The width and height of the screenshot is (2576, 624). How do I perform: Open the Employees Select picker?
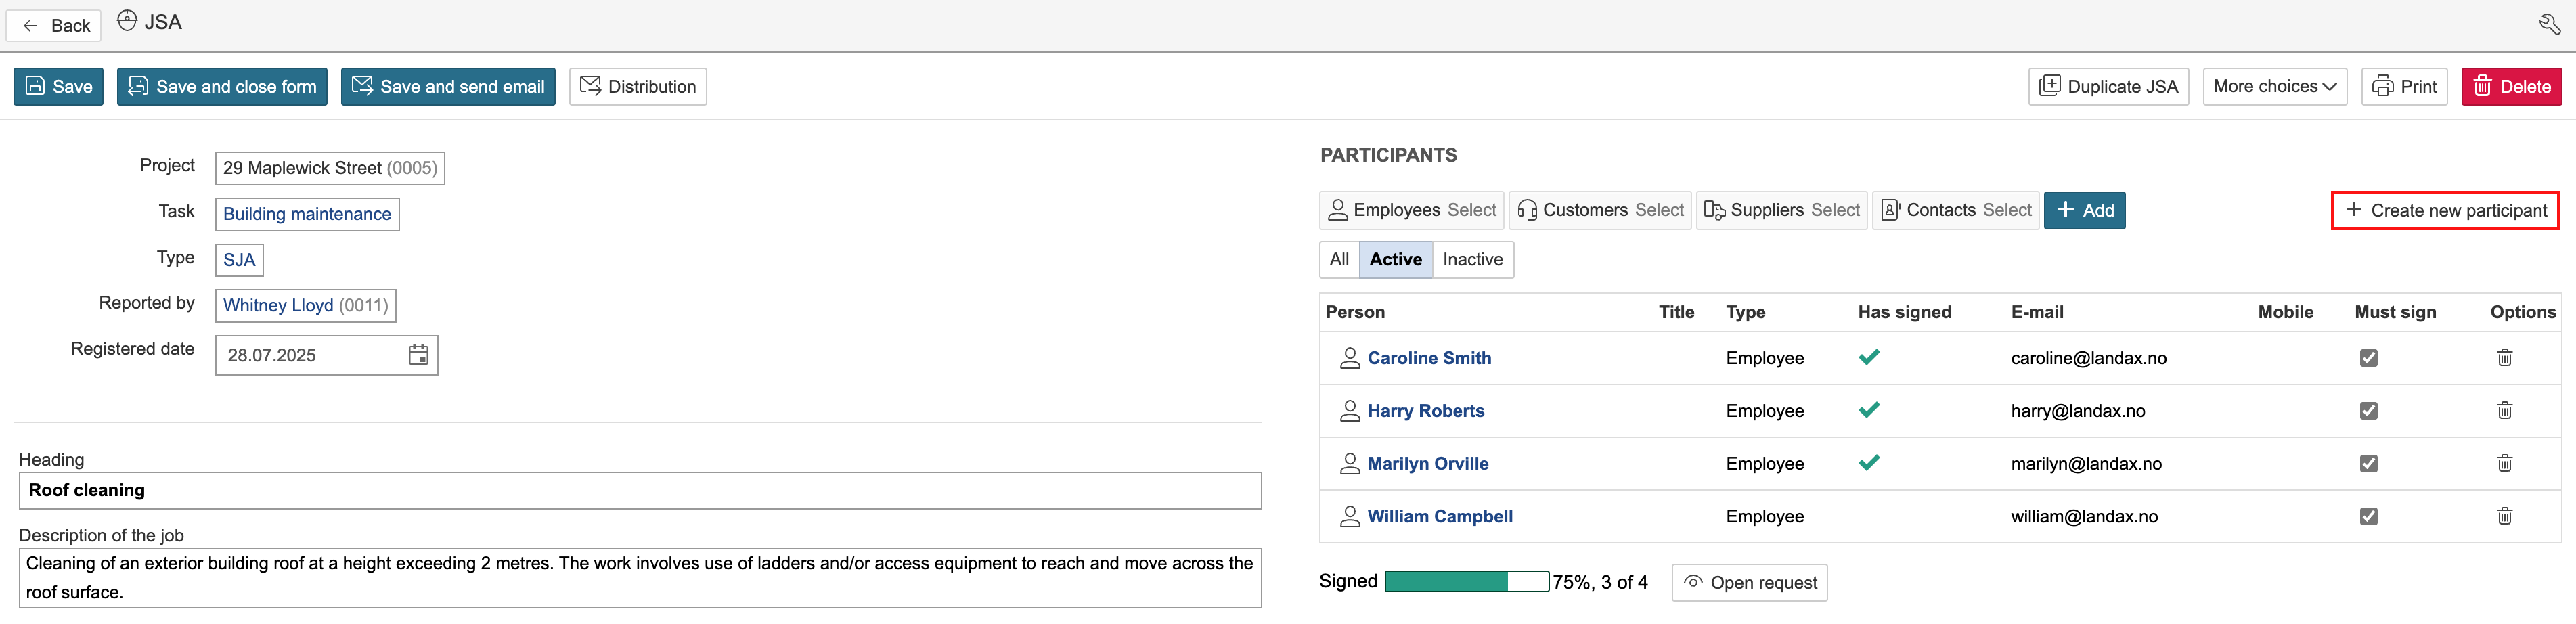(1411, 211)
